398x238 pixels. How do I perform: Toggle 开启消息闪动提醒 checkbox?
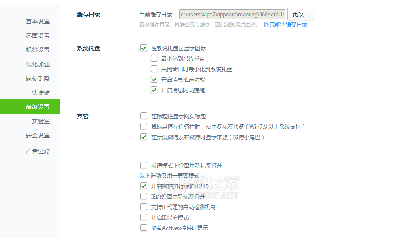tap(154, 90)
